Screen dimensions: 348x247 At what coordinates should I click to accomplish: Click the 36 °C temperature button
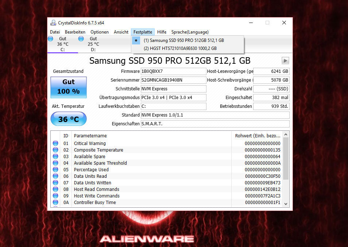point(69,119)
